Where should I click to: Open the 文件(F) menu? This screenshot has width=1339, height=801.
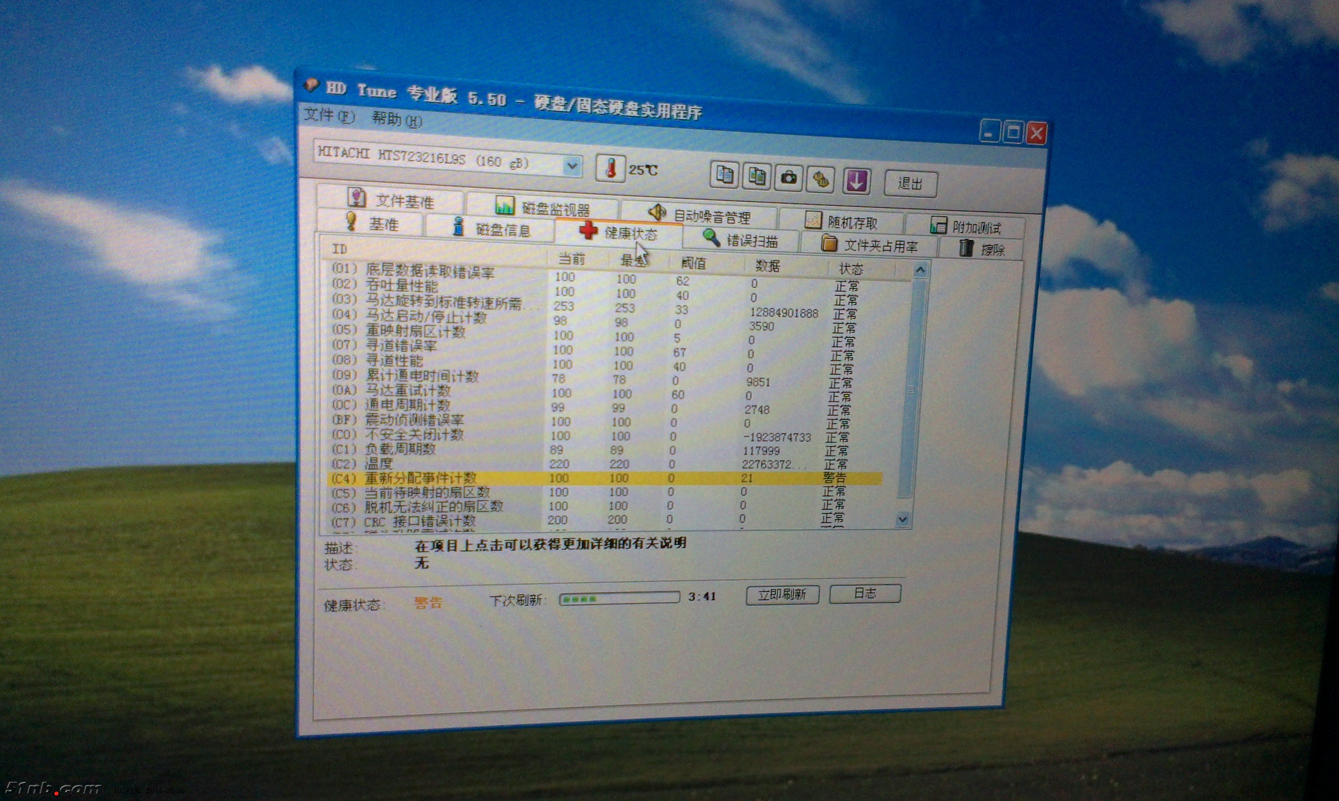[329, 117]
